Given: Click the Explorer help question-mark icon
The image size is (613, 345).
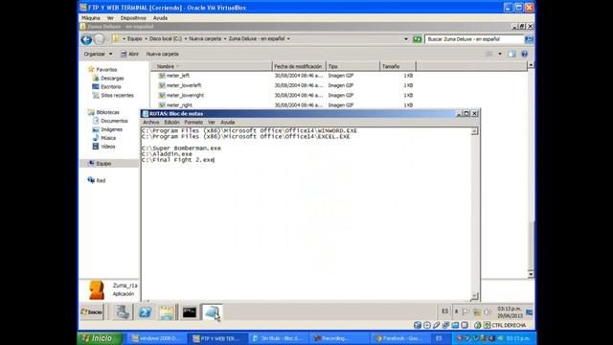Looking at the screenshot, I should (x=524, y=54).
